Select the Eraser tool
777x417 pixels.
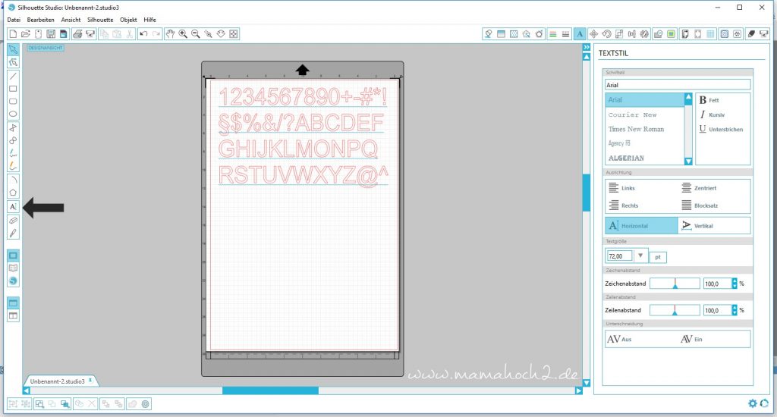[13, 220]
